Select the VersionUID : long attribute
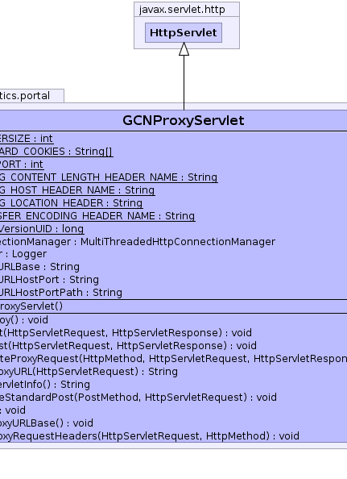 [x=42, y=228]
